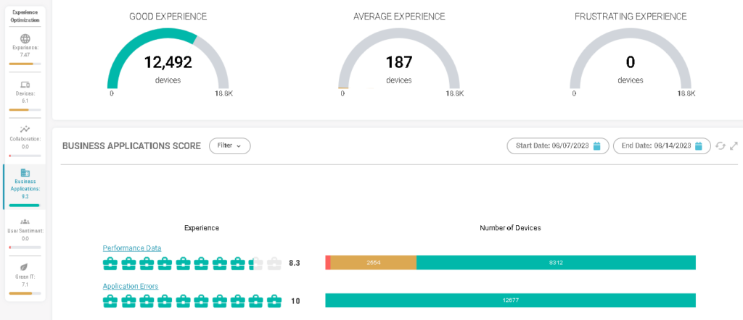Select the Business Applications 8.3 sidebar tab

[25, 187]
